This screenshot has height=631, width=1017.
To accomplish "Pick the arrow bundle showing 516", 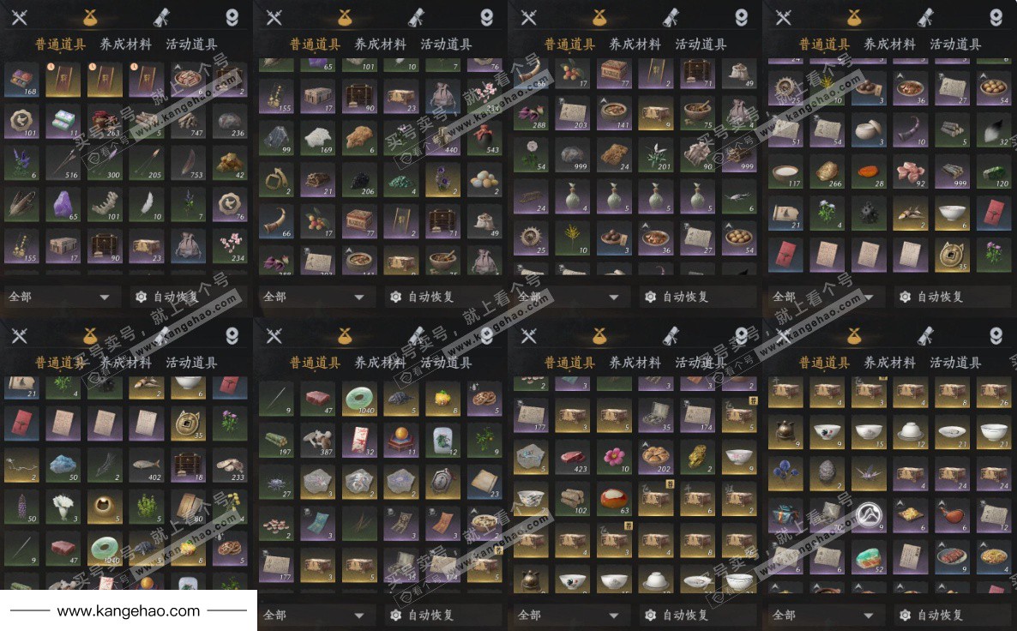I will 63,163.
